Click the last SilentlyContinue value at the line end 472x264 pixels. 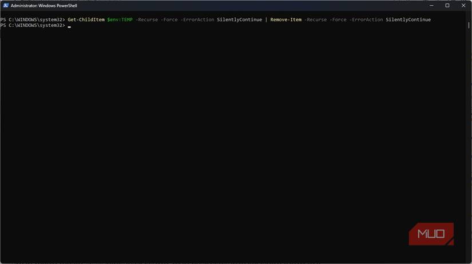pos(408,19)
